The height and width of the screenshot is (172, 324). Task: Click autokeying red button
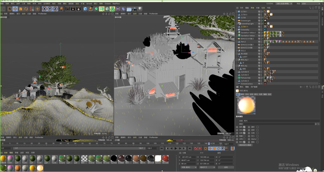[x=200, y=148]
